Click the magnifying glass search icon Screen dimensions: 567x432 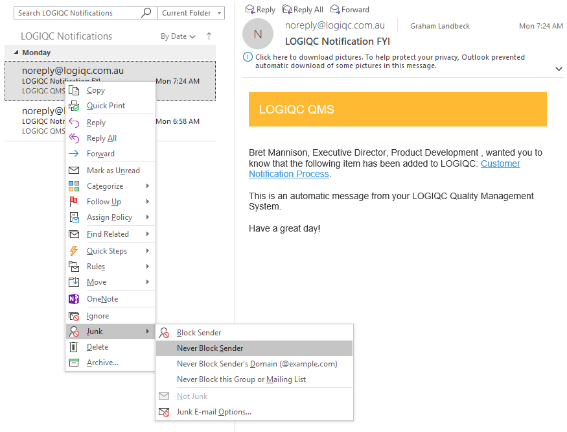(146, 12)
